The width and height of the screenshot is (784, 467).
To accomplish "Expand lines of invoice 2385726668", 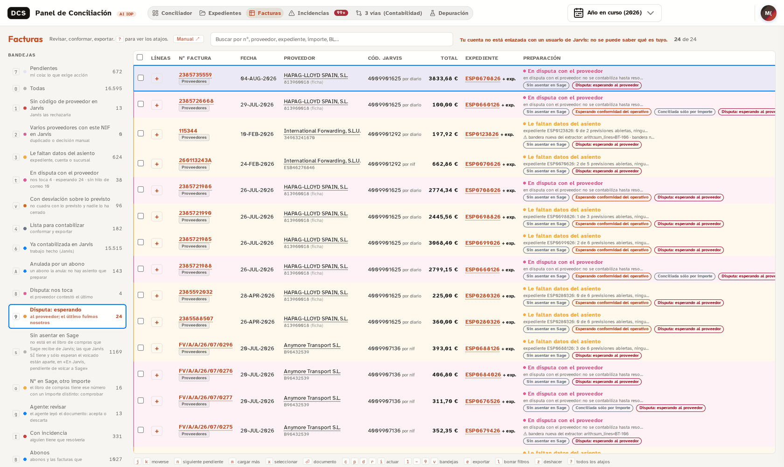I will coord(157,105).
